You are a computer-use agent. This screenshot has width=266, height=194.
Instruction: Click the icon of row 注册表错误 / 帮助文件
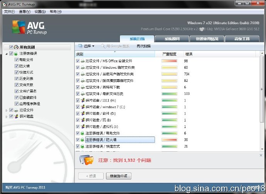click(82, 133)
